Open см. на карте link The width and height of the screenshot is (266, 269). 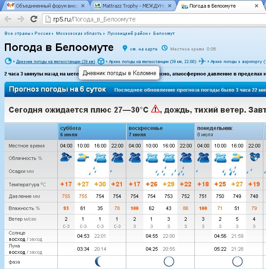tap(144, 49)
